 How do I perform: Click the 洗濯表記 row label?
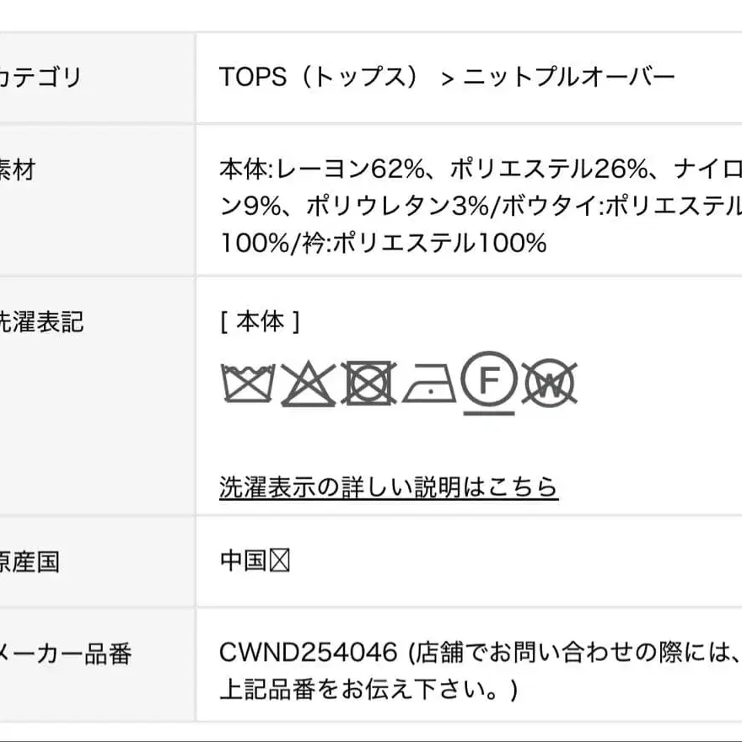(42, 321)
